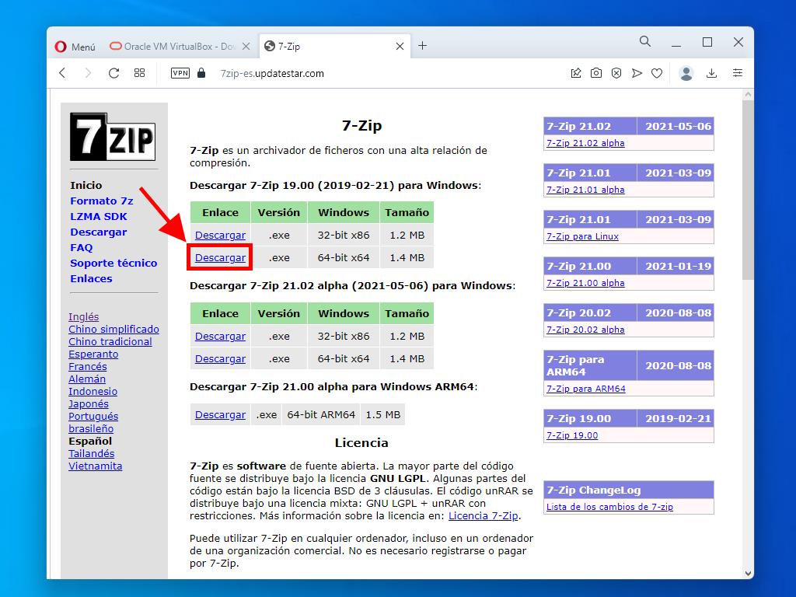796x597 pixels.
Task: Open the downloads icon
Action: click(712, 74)
